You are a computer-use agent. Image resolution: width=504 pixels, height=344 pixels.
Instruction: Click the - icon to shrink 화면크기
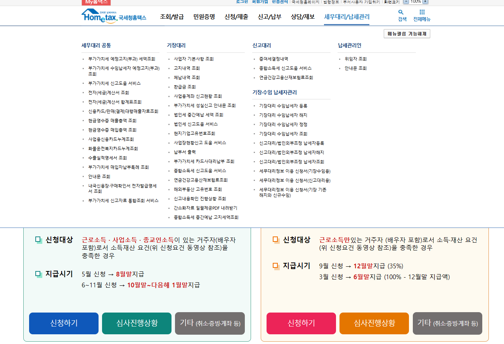(x=407, y=2)
